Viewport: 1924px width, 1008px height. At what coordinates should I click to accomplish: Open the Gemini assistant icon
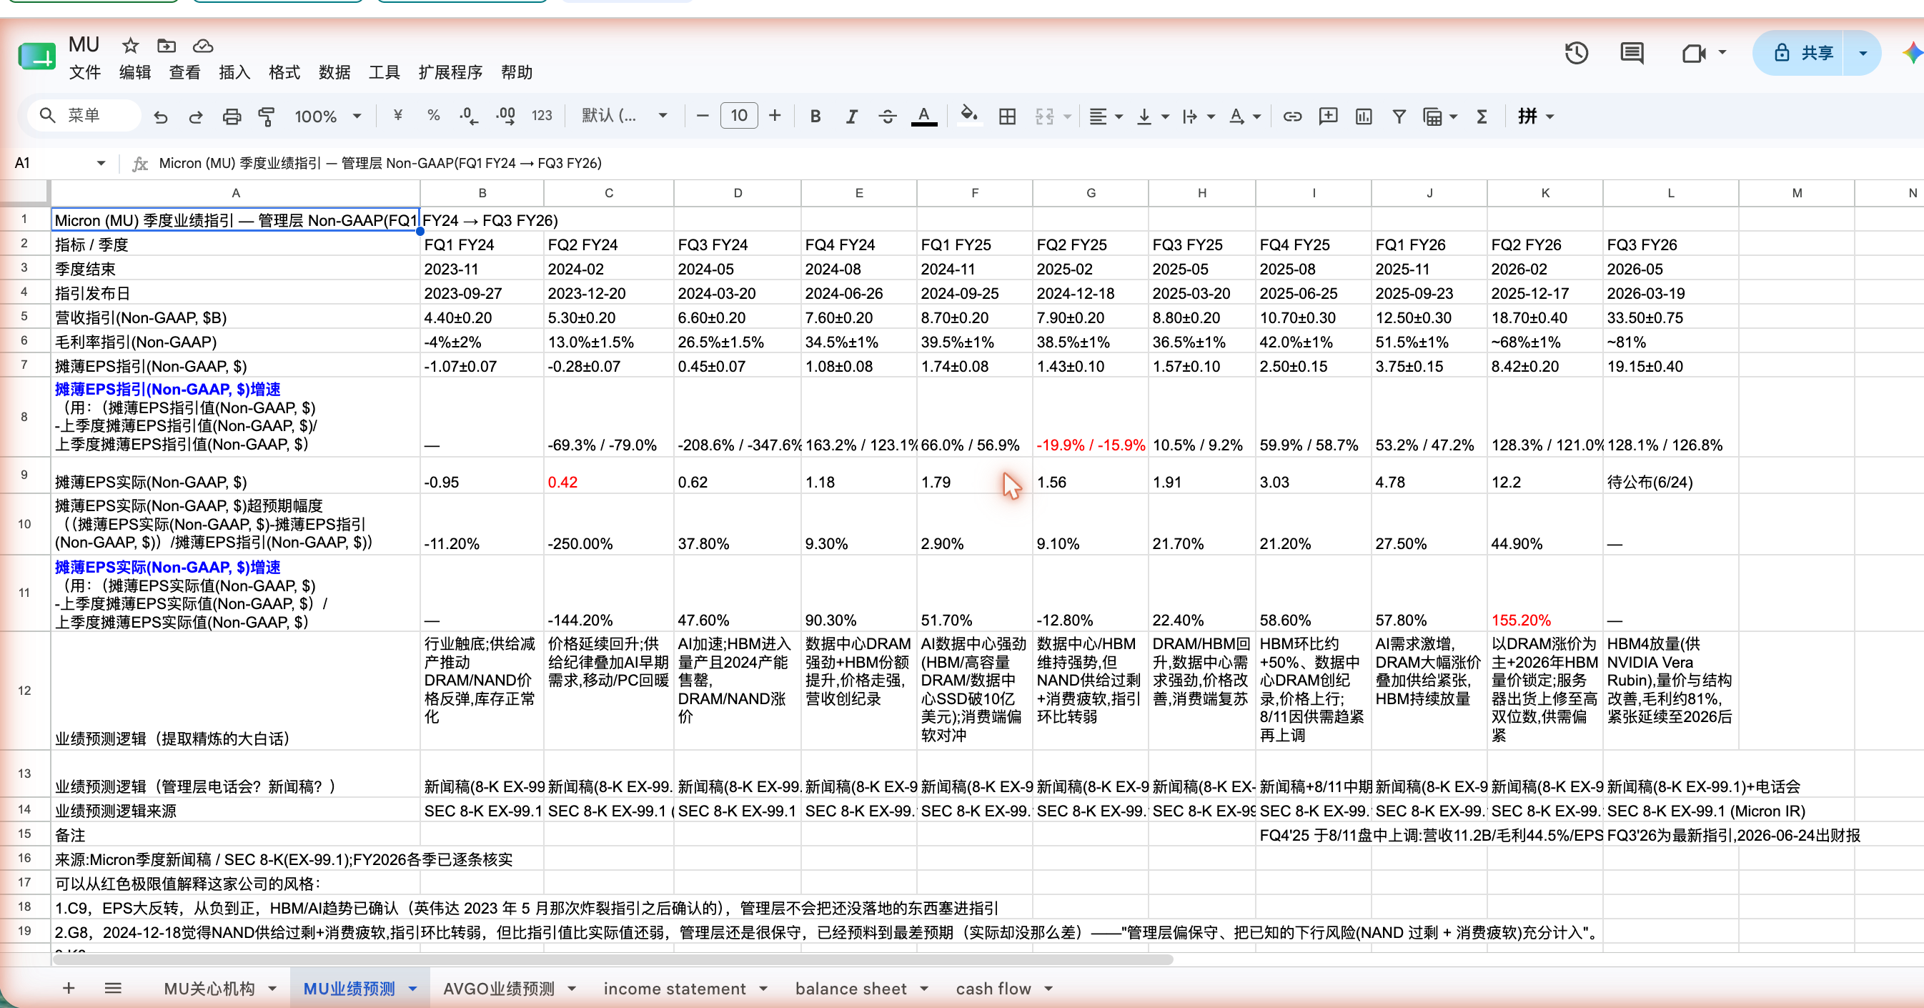tap(1912, 53)
